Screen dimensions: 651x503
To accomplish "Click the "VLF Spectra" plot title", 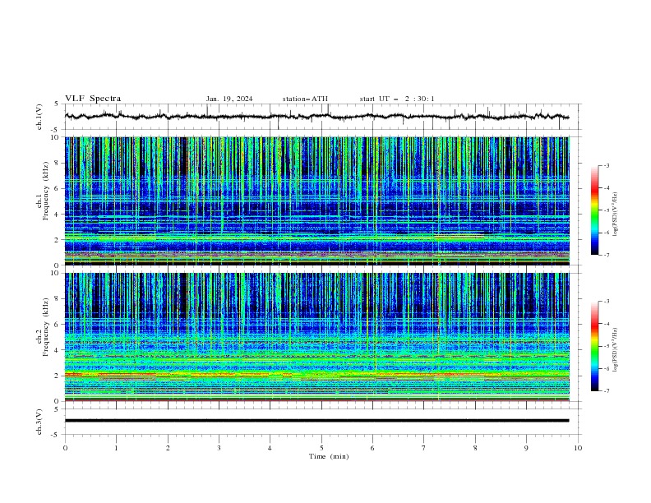I will point(93,99).
